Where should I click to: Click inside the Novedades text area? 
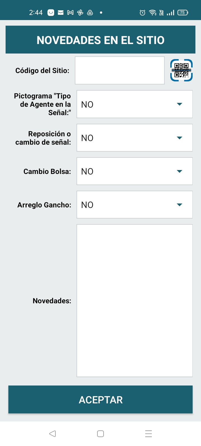tap(135, 300)
